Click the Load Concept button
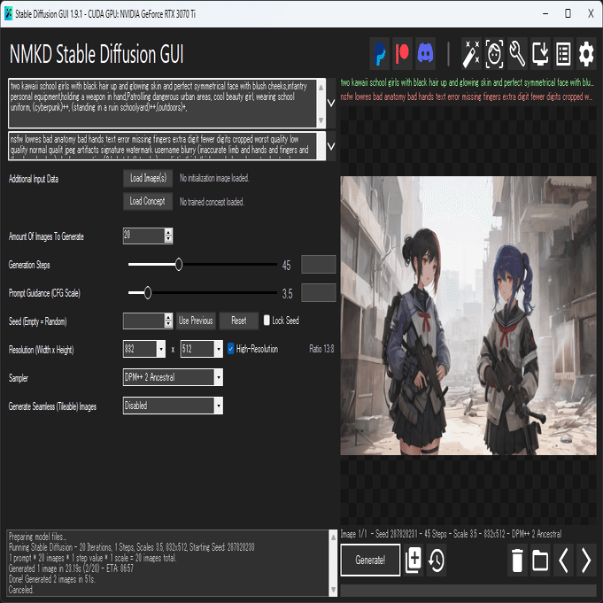The image size is (603, 603). click(148, 201)
